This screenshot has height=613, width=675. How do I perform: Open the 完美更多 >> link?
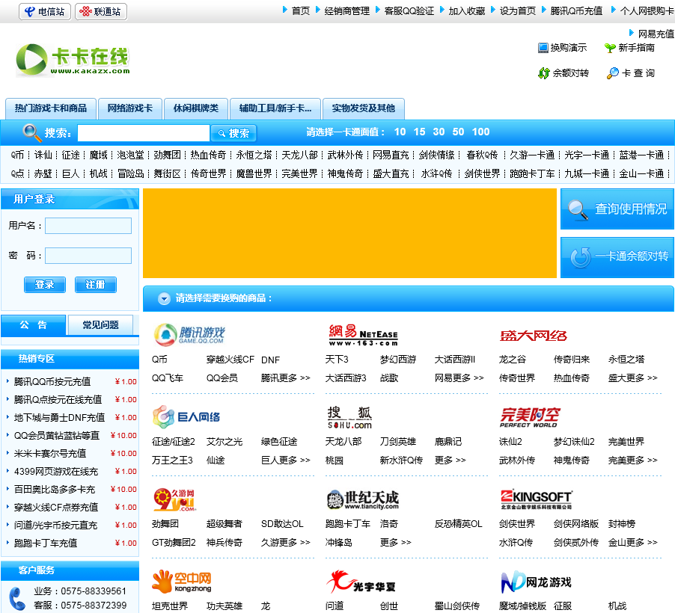632,460
